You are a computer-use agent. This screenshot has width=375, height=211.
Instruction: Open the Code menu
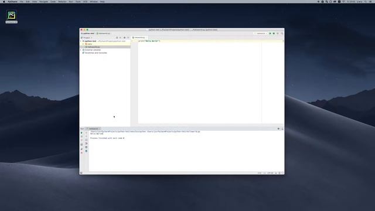(53, 2)
